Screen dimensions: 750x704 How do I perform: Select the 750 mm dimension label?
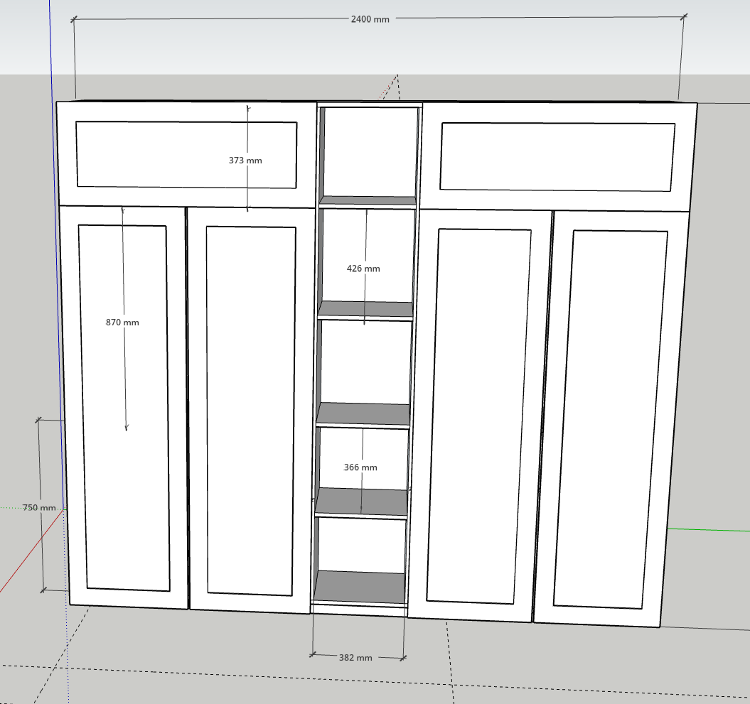(38, 508)
